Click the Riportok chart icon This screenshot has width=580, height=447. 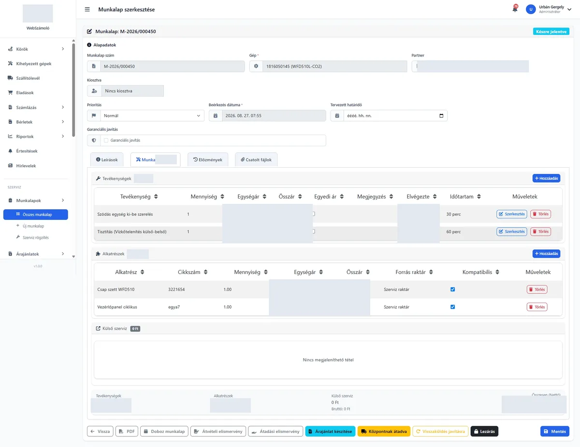tap(10, 136)
